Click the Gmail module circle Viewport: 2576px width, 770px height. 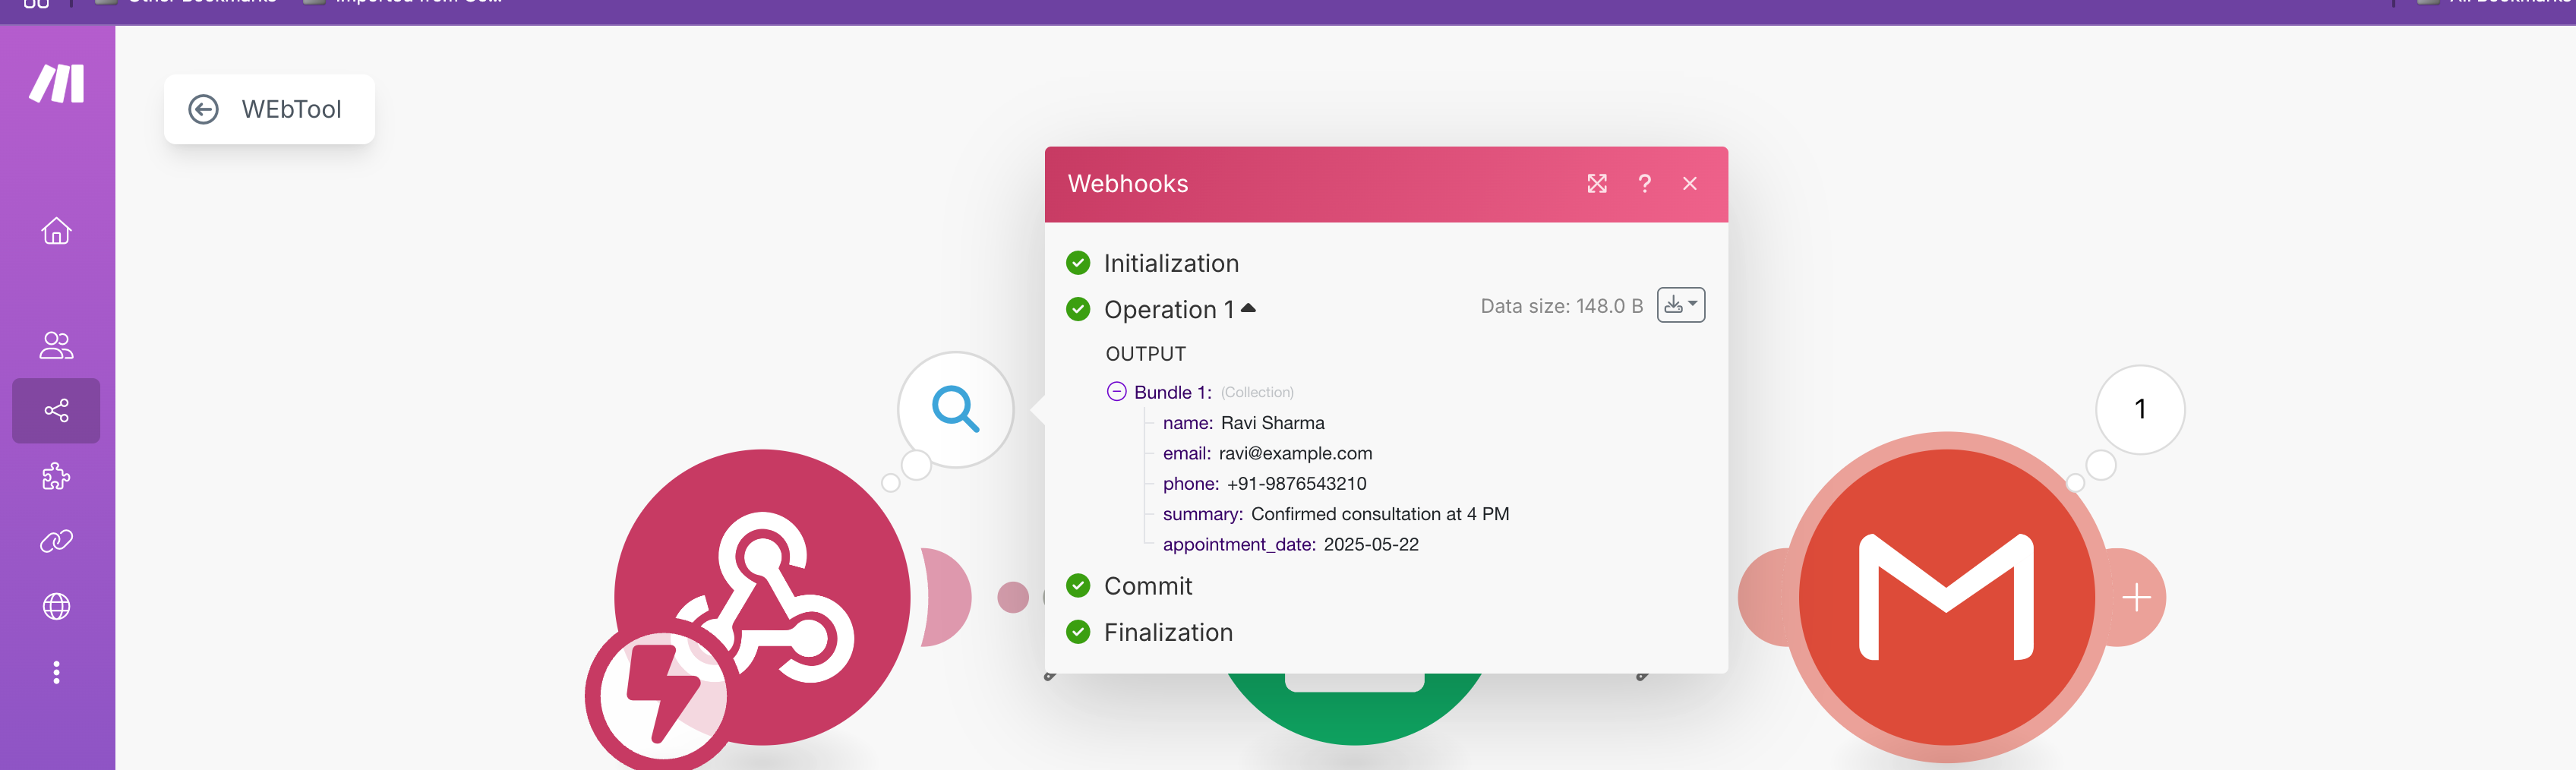(1946, 597)
